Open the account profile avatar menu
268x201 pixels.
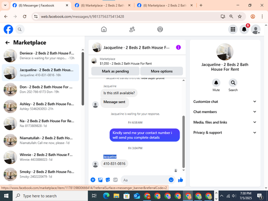[x=256, y=29]
